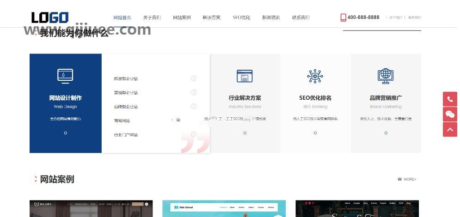Click the globe monitor icon above 品牌营销推广
The width and height of the screenshot is (460, 217).
[x=386, y=76]
